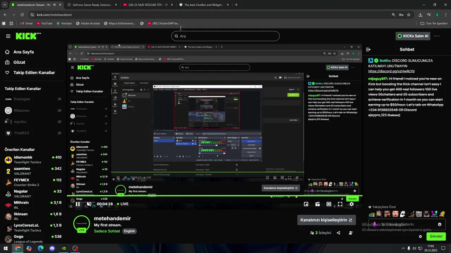This screenshot has width=451, height=253.
Task: Toggle theater mode in player
Action: 329,204
